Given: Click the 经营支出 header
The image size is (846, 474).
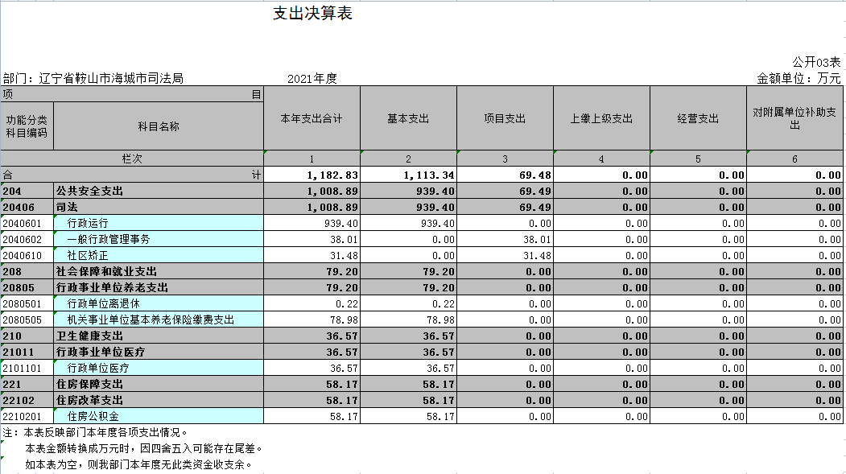Looking at the screenshot, I should pos(698,118).
